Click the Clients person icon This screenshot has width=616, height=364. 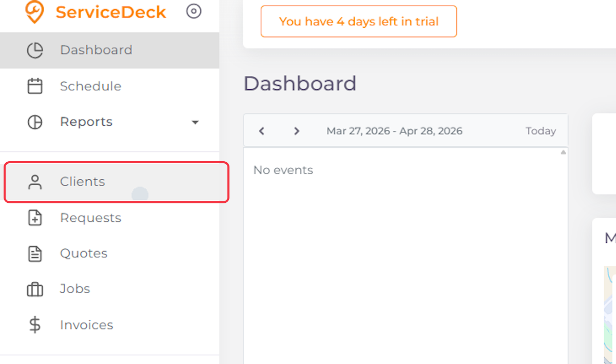point(35,182)
